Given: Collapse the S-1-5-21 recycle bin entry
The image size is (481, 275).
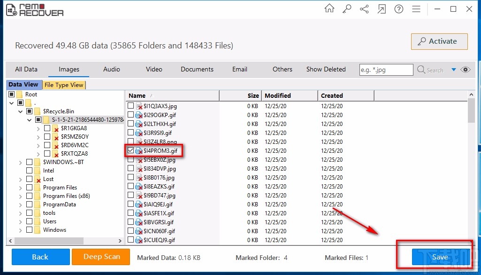Looking at the screenshot, I should tap(29, 119).
